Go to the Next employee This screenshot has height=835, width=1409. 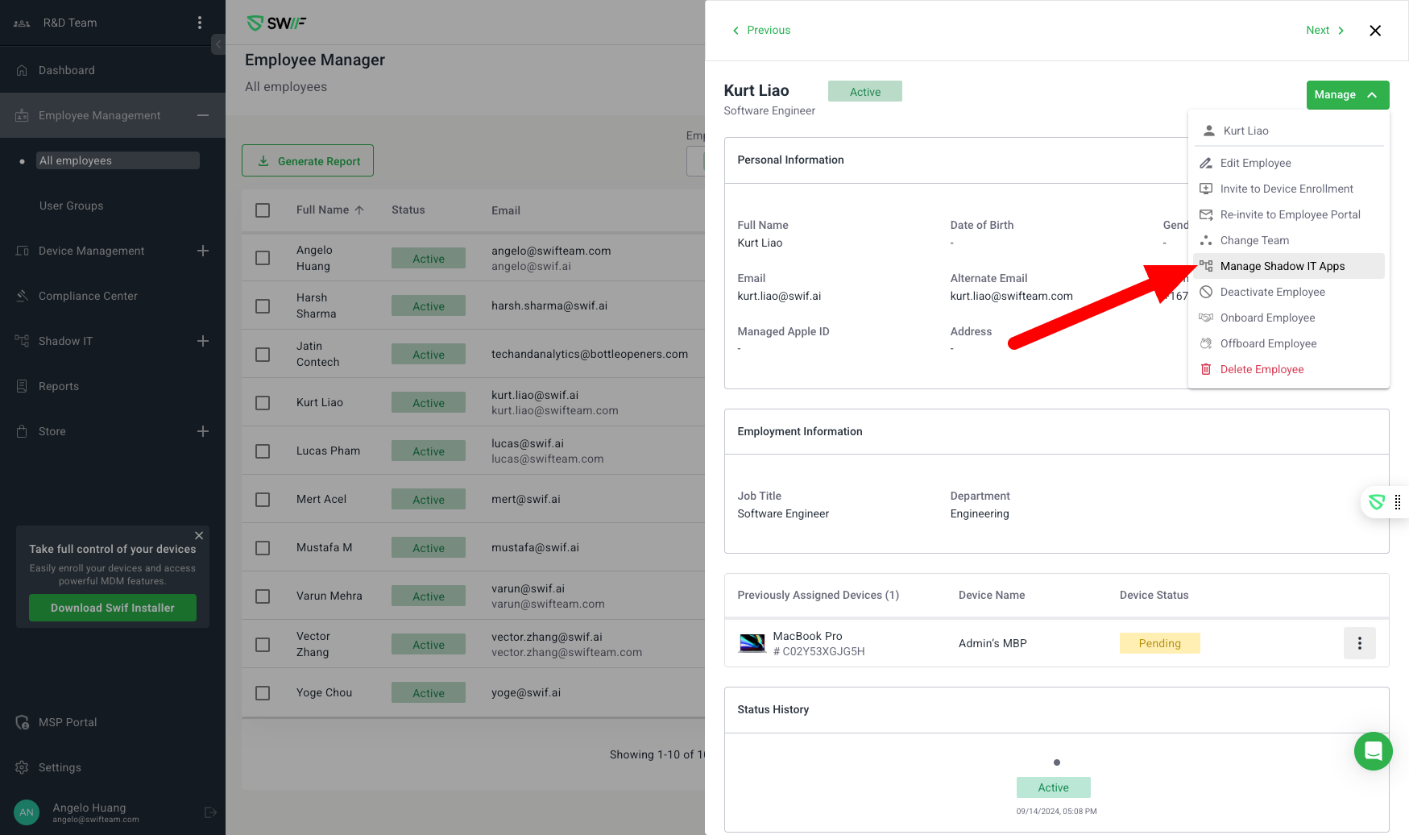click(1324, 31)
